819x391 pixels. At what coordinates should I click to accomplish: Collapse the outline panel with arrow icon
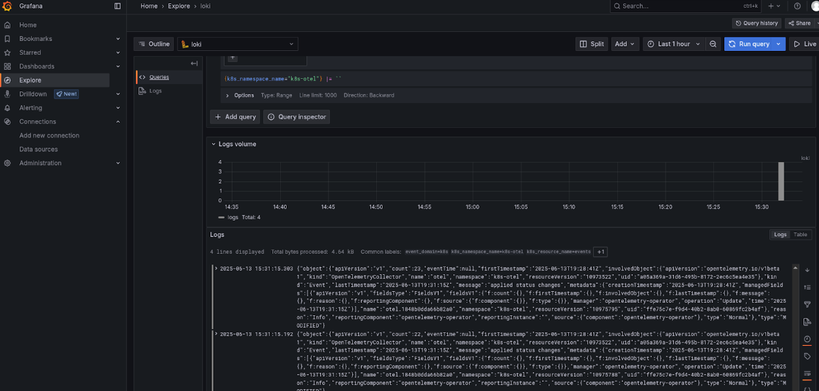tap(194, 63)
